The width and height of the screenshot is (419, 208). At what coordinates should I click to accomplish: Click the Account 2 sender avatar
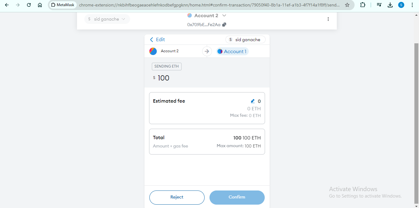pyautogui.click(x=153, y=51)
